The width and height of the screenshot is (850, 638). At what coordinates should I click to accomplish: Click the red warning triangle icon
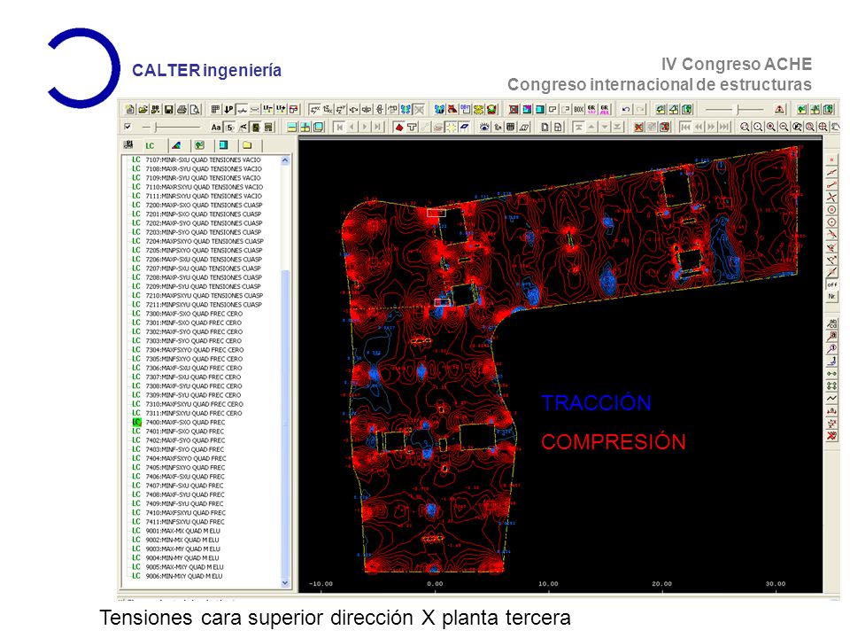click(x=779, y=110)
